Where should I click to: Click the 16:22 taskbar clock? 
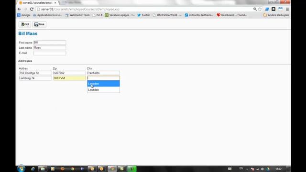pos(278,169)
